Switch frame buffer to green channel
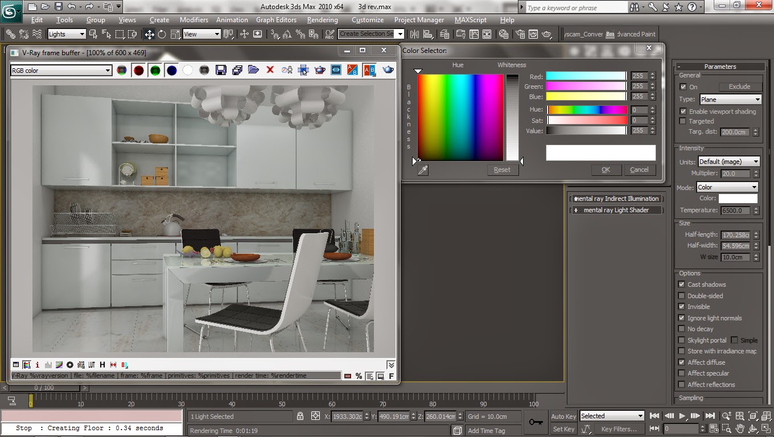 155,71
